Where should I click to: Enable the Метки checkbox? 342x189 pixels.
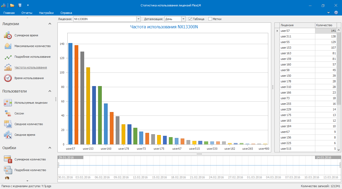tap(210, 19)
